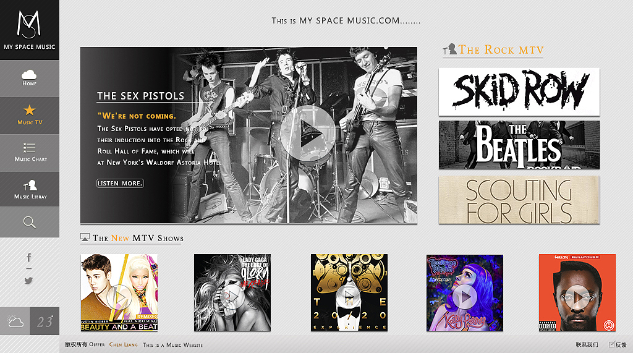Viewport: 633px width, 353px height.
Task: Open the Music Chart list icon
Action: click(x=30, y=147)
